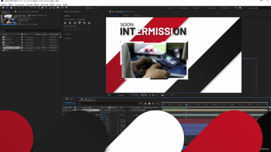Click the reset exposure icon in viewer
This screenshot has height=152, width=271.
(x=153, y=95)
